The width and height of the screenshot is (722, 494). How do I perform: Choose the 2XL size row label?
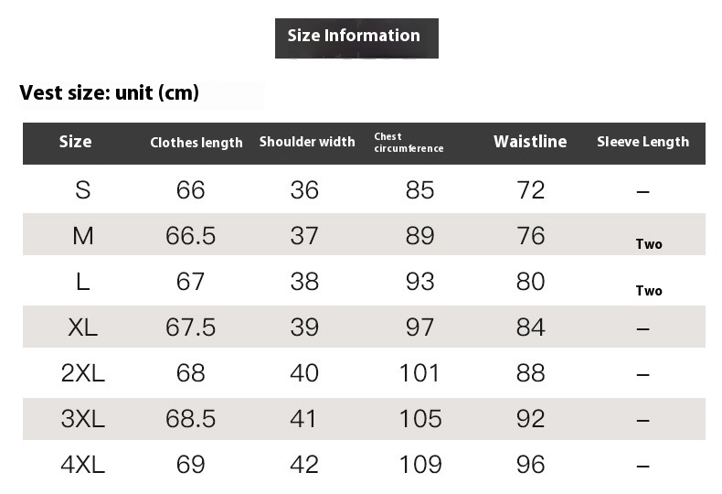(x=83, y=373)
